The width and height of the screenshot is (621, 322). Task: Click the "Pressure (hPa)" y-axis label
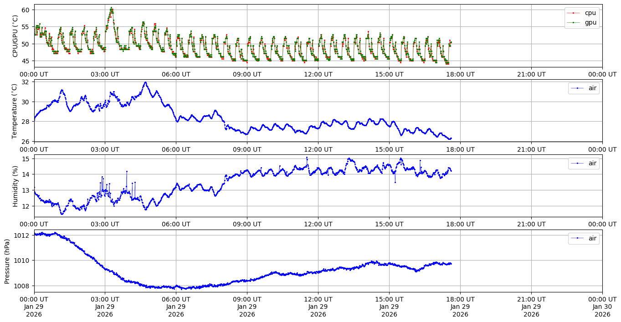pyautogui.click(x=7, y=261)
